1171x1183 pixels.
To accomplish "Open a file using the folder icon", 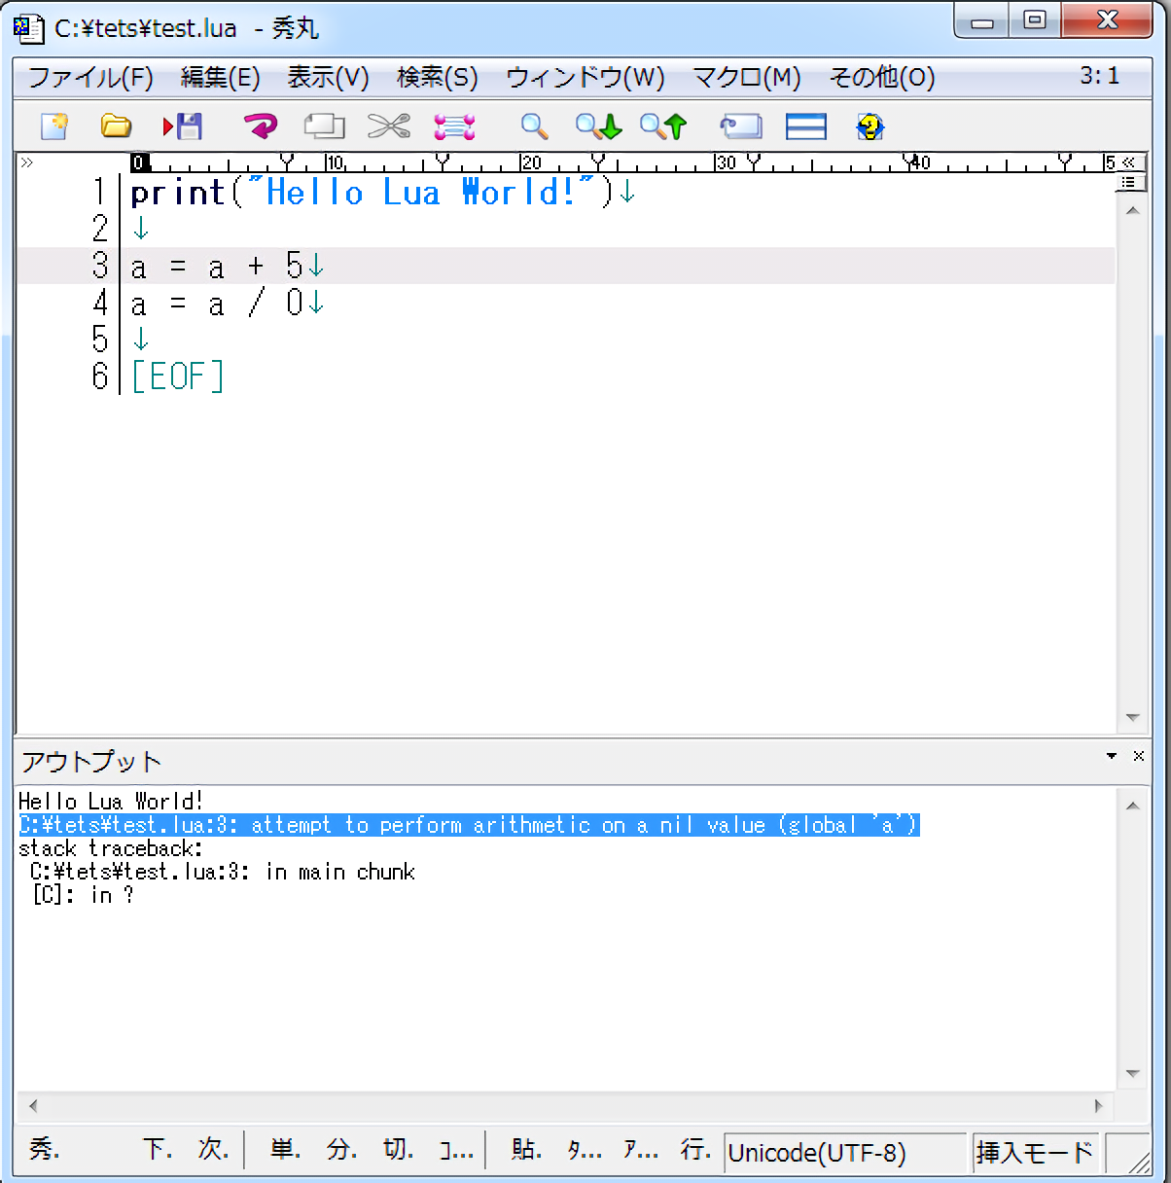I will coord(116,126).
